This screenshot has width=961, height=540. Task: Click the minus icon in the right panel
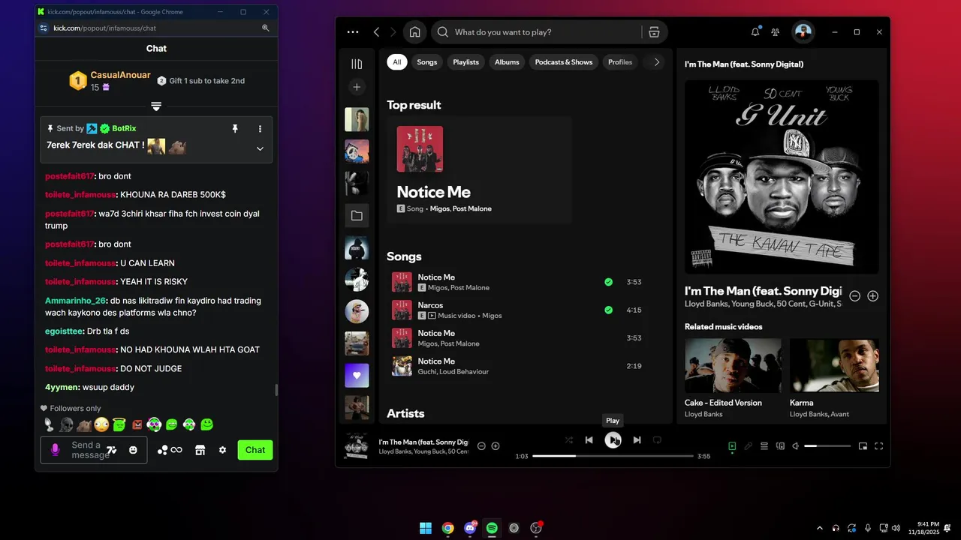click(x=854, y=296)
